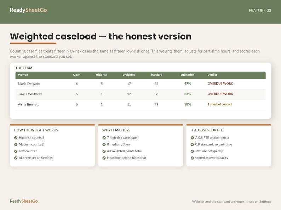281x210 pixels.
Task: Click the check icon beside 'Headcount alone hides that'
Action: tap(104, 158)
